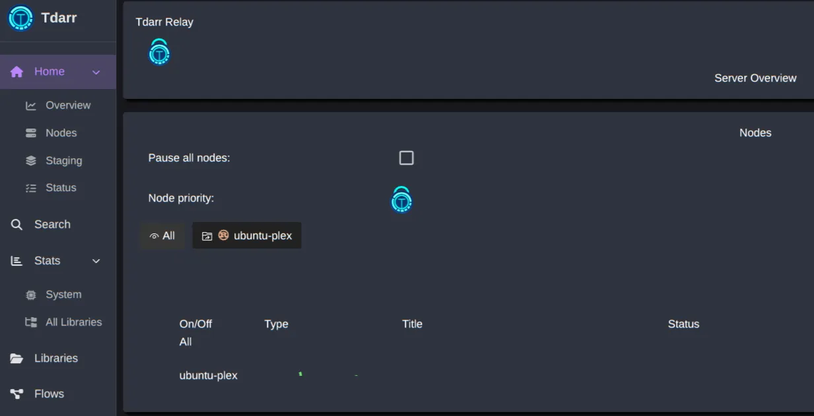Click the Staging layers icon

(31, 161)
